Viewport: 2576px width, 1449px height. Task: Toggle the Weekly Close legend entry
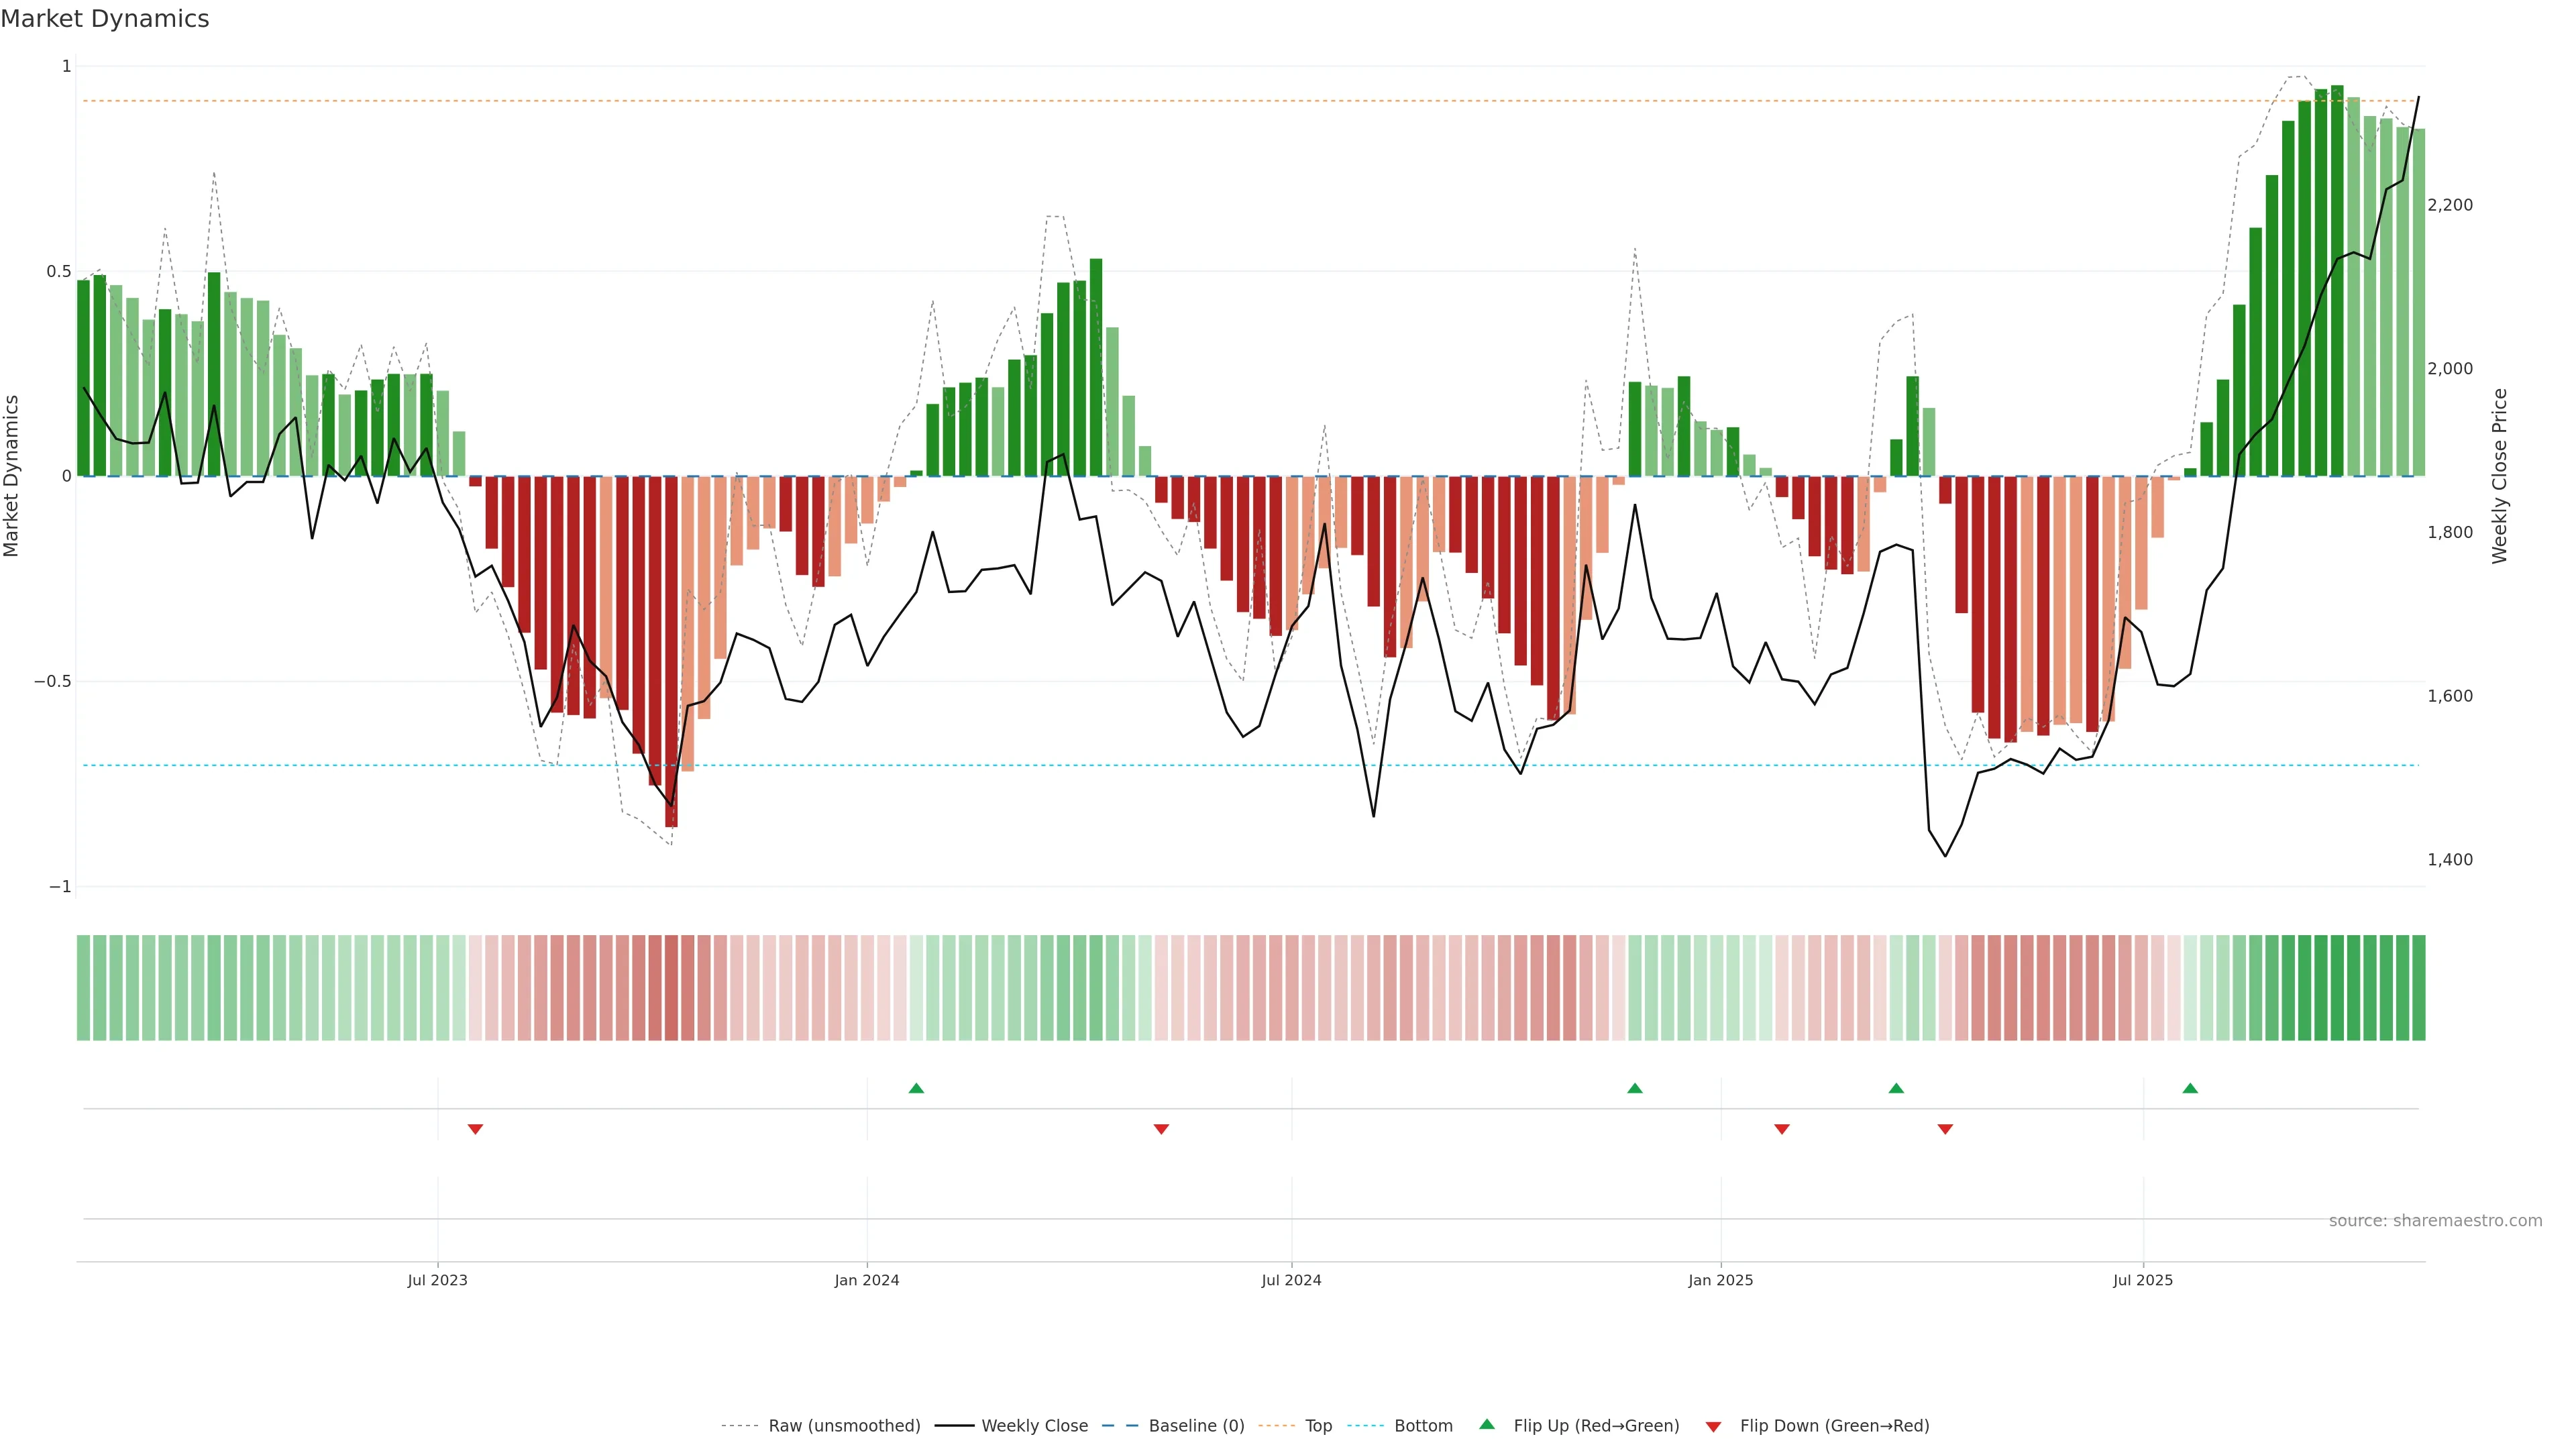click(x=1034, y=1425)
